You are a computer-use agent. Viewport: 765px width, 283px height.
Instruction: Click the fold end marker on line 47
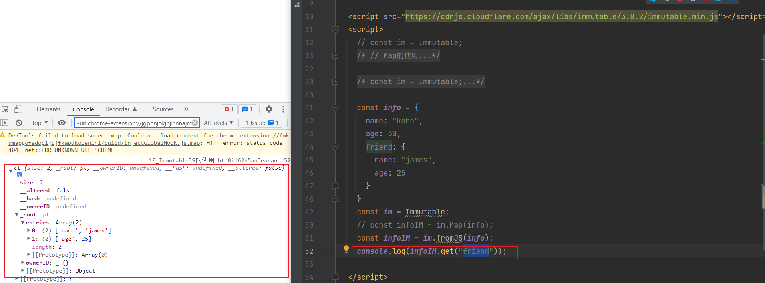click(336, 186)
